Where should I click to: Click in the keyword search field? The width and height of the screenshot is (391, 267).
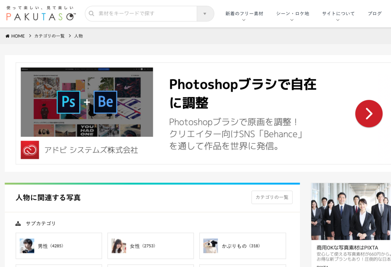click(145, 14)
